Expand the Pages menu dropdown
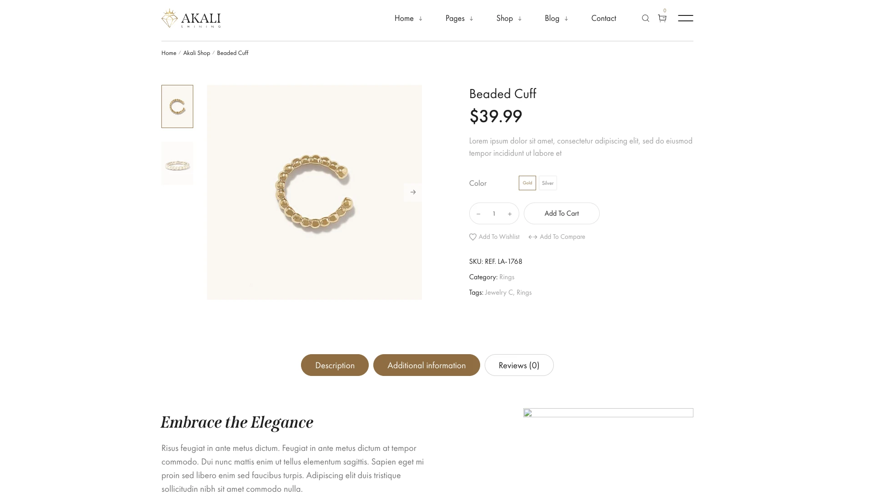The height and width of the screenshot is (504, 873). coord(459,18)
